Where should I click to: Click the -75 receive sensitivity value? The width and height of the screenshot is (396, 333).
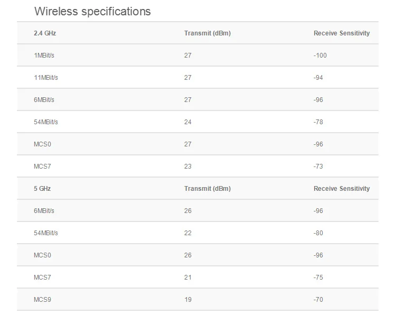(x=318, y=277)
